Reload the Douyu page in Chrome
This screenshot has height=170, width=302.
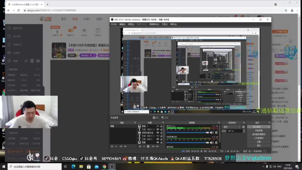point(18,11)
